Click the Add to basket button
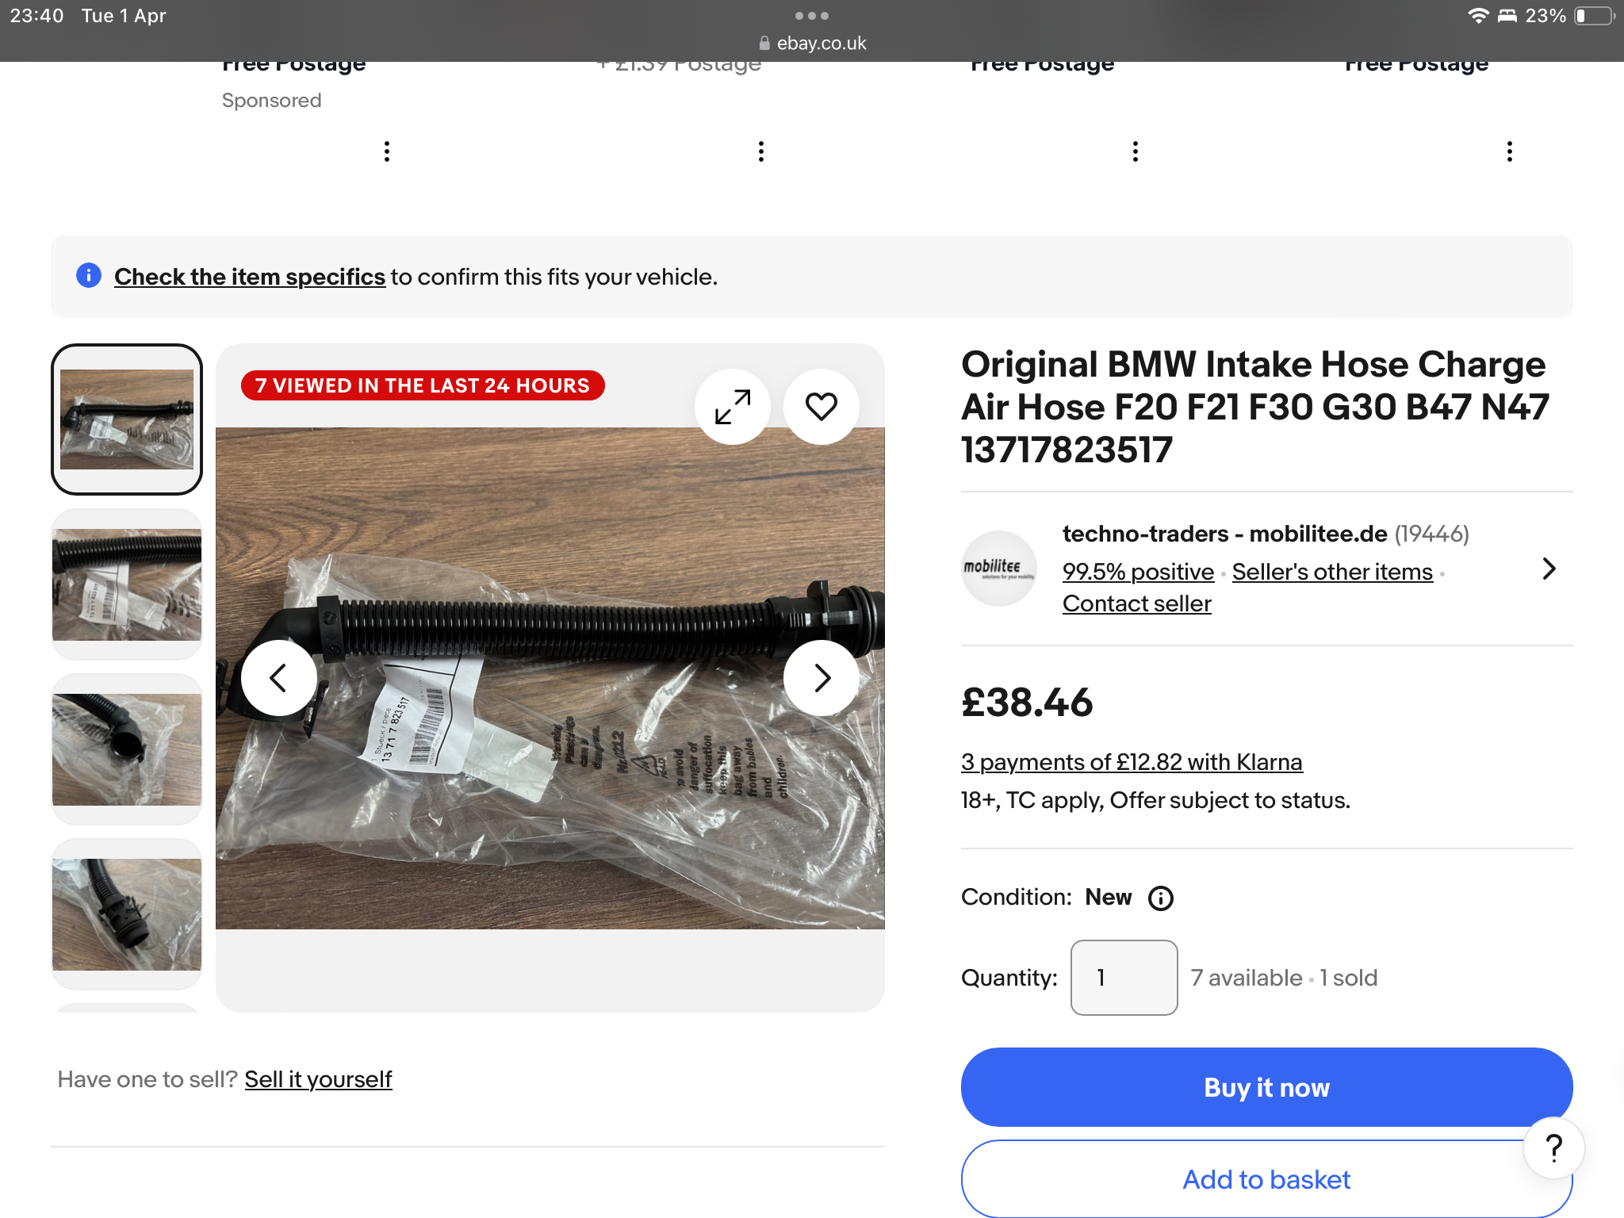The height and width of the screenshot is (1218, 1624). (1266, 1179)
